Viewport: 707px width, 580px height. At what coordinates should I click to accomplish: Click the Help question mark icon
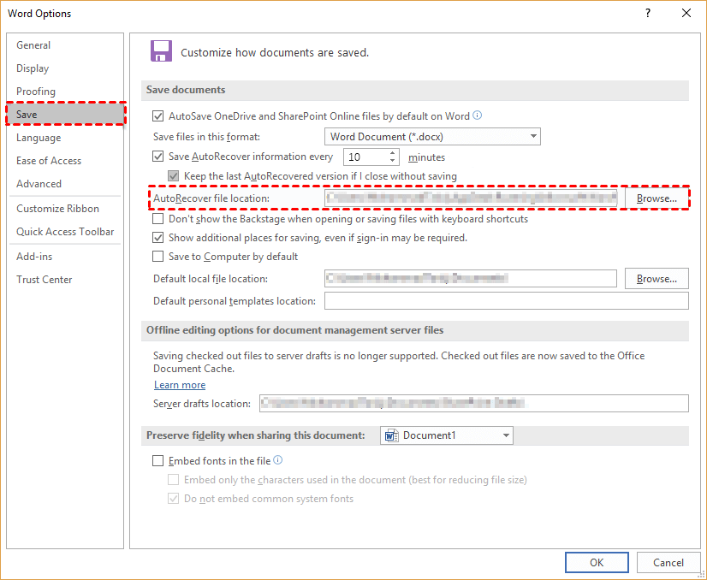(x=648, y=13)
